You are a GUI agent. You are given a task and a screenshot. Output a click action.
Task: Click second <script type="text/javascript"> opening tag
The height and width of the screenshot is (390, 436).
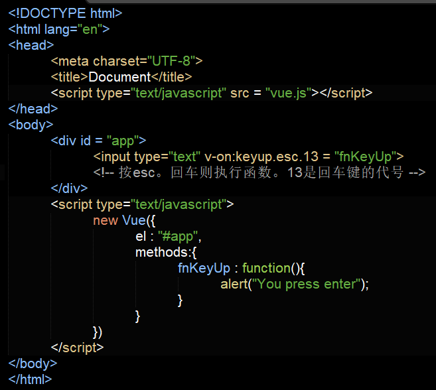(x=142, y=204)
